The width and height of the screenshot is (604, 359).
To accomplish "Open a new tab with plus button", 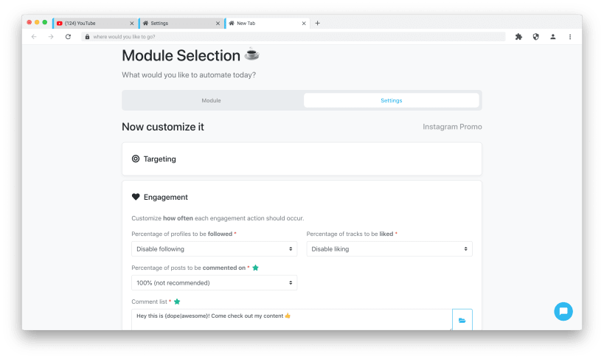I will 317,23.
